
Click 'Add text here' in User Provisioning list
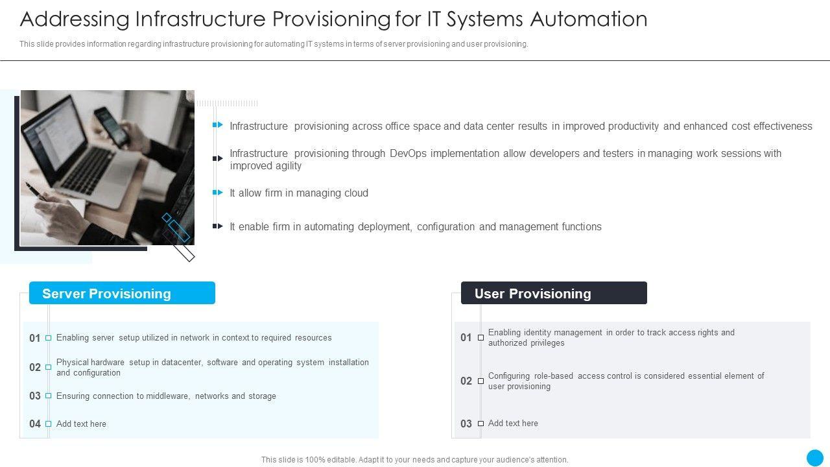pyautogui.click(x=513, y=424)
